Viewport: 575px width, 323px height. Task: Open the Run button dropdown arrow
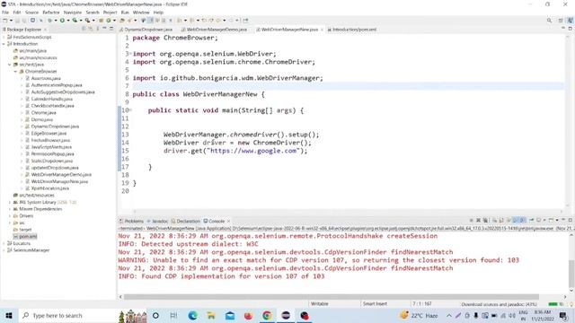[67, 21]
